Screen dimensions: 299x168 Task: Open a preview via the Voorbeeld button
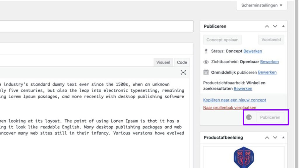(271, 39)
